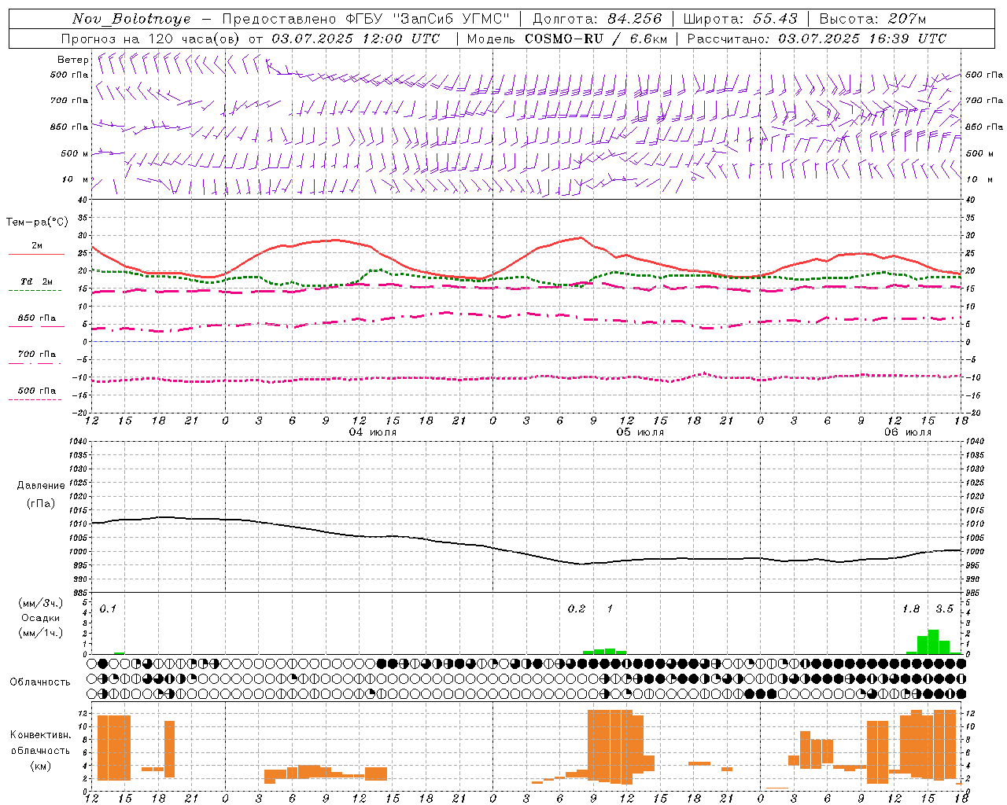Image resolution: width=1007 pixels, height=805 pixels.
Task: Click the Долгота: 84.256 value
Action: (x=597, y=19)
